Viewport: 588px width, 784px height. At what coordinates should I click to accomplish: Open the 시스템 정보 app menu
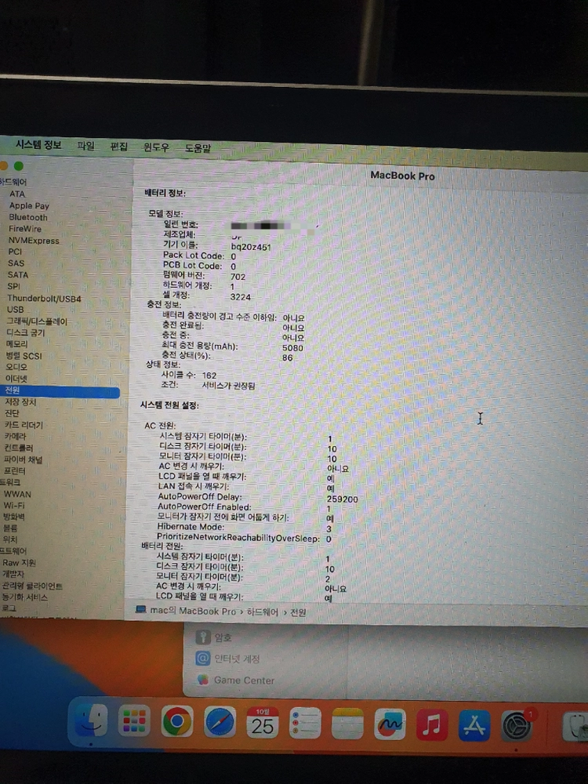[x=38, y=144]
